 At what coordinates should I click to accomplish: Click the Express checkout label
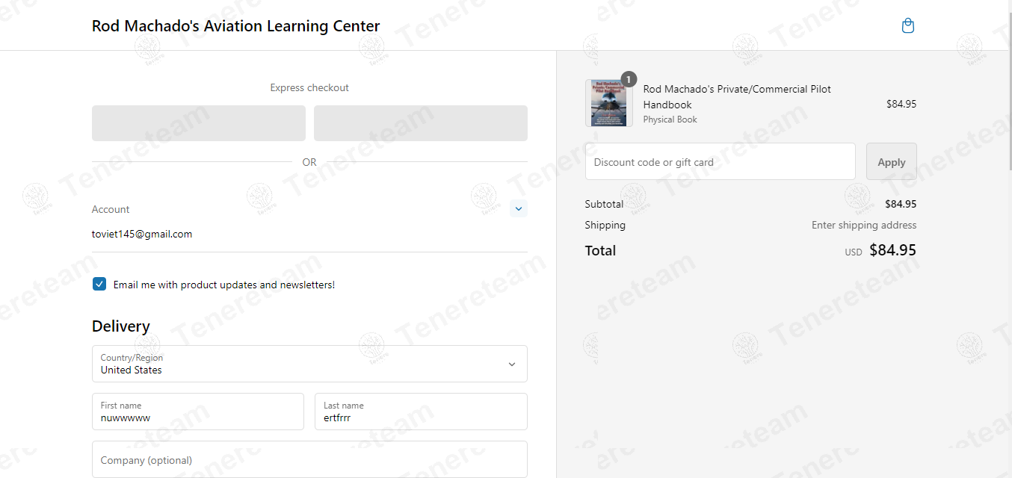(x=309, y=87)
